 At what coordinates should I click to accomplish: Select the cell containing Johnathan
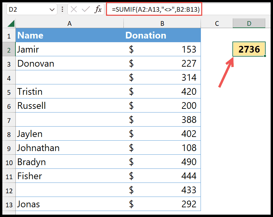pos(69,148)
